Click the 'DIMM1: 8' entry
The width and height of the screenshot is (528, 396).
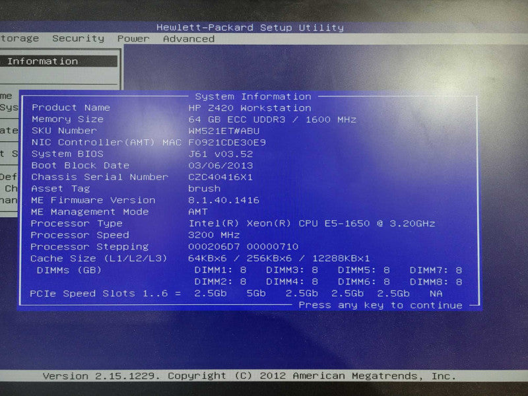pyautogui.click(x=220, y=271)
